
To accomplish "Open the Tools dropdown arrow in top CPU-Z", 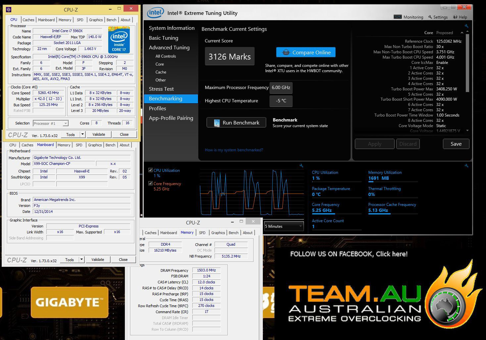I will click(x=83, y=134).
